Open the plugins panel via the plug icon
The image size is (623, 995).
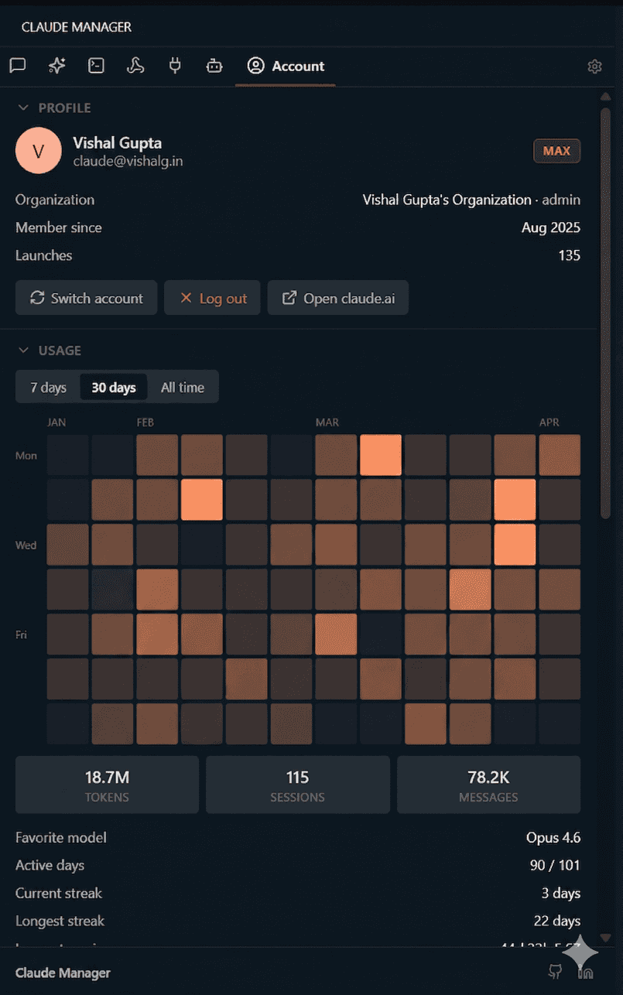(x=174, y=65)
